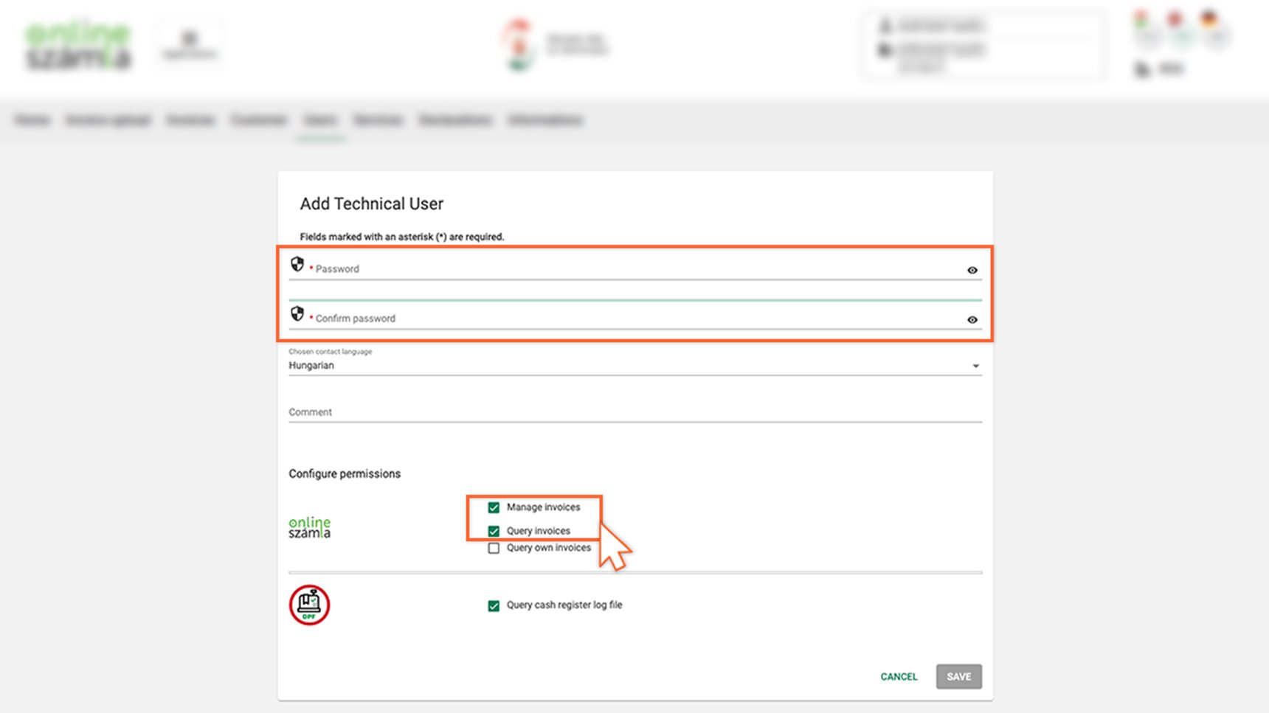The image size is (1269, 713).
Task: Open the Invoices menu item
Action: pyautogui.click(x=190, y=119)
